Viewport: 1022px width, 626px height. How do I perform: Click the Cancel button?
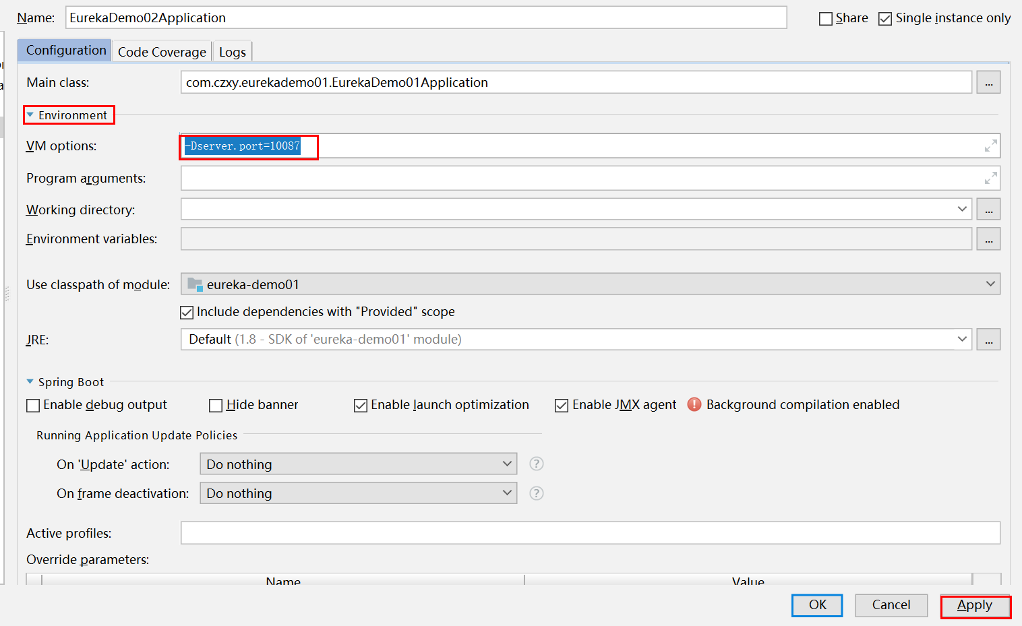coord(891,605)
